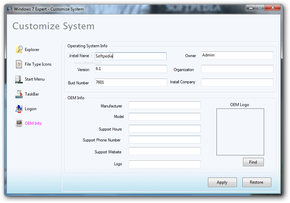Click the Restore button
Image resolution: width=290 pixels, height=203 pixels.
pyautogui.click(x=257, y=182)
